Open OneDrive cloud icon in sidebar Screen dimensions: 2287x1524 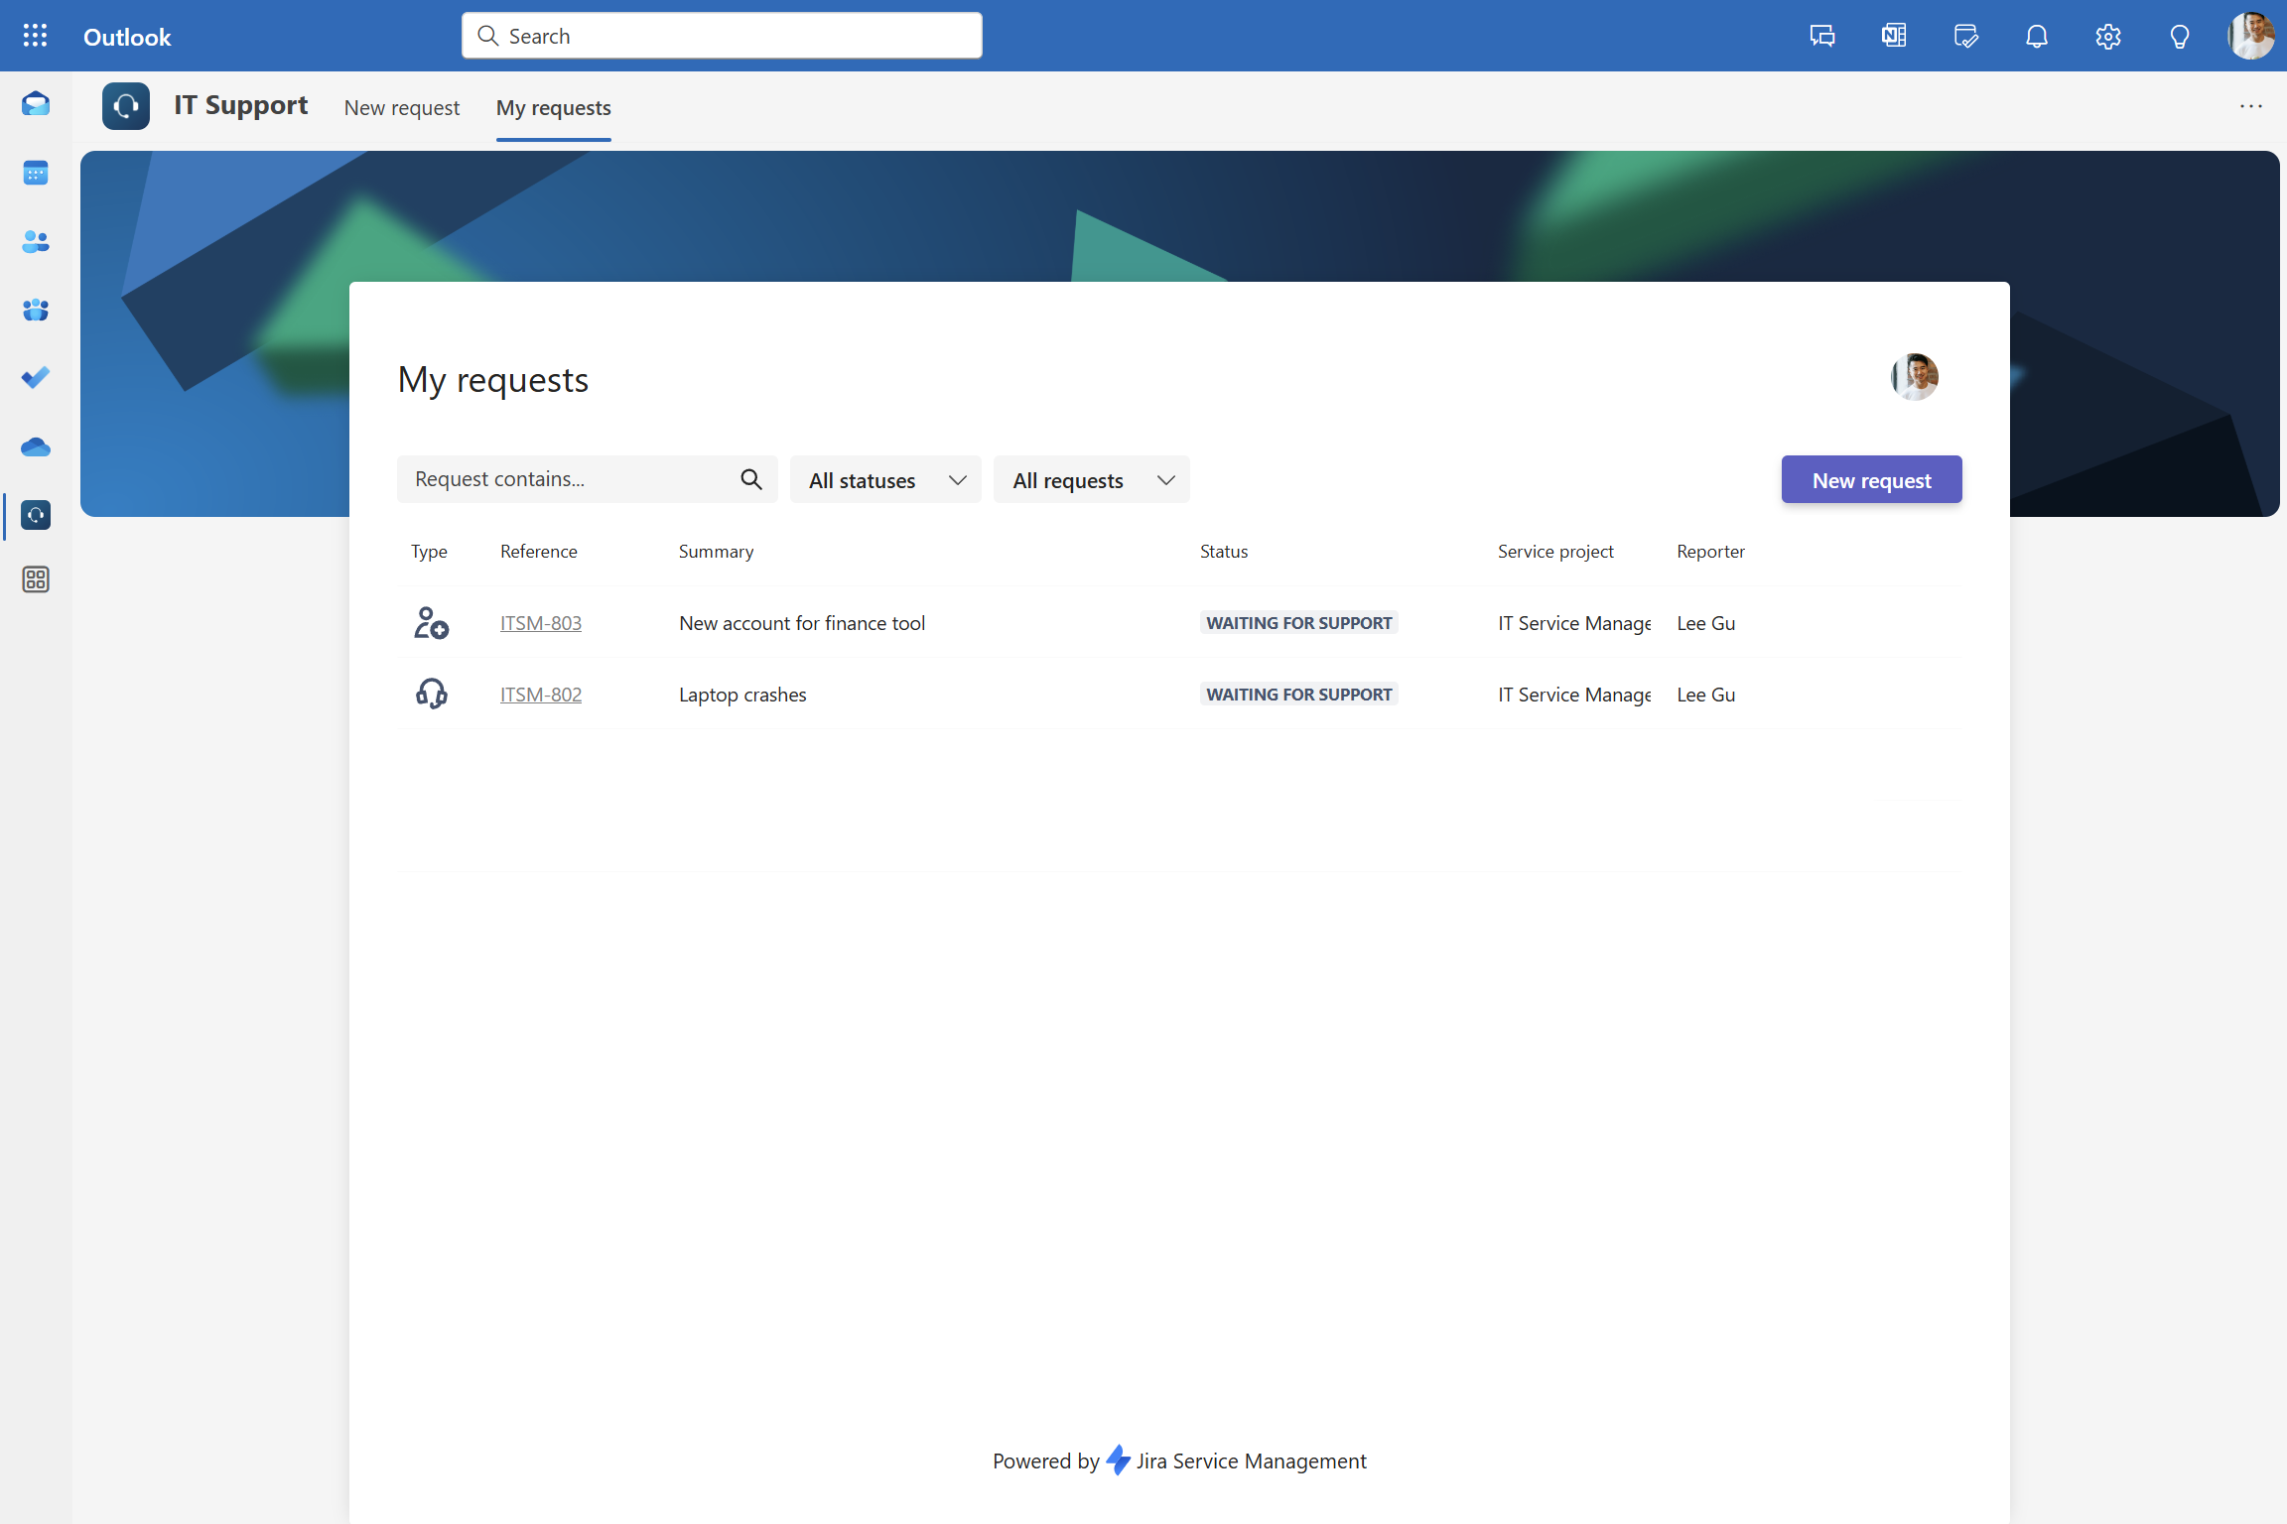(36, 446)
